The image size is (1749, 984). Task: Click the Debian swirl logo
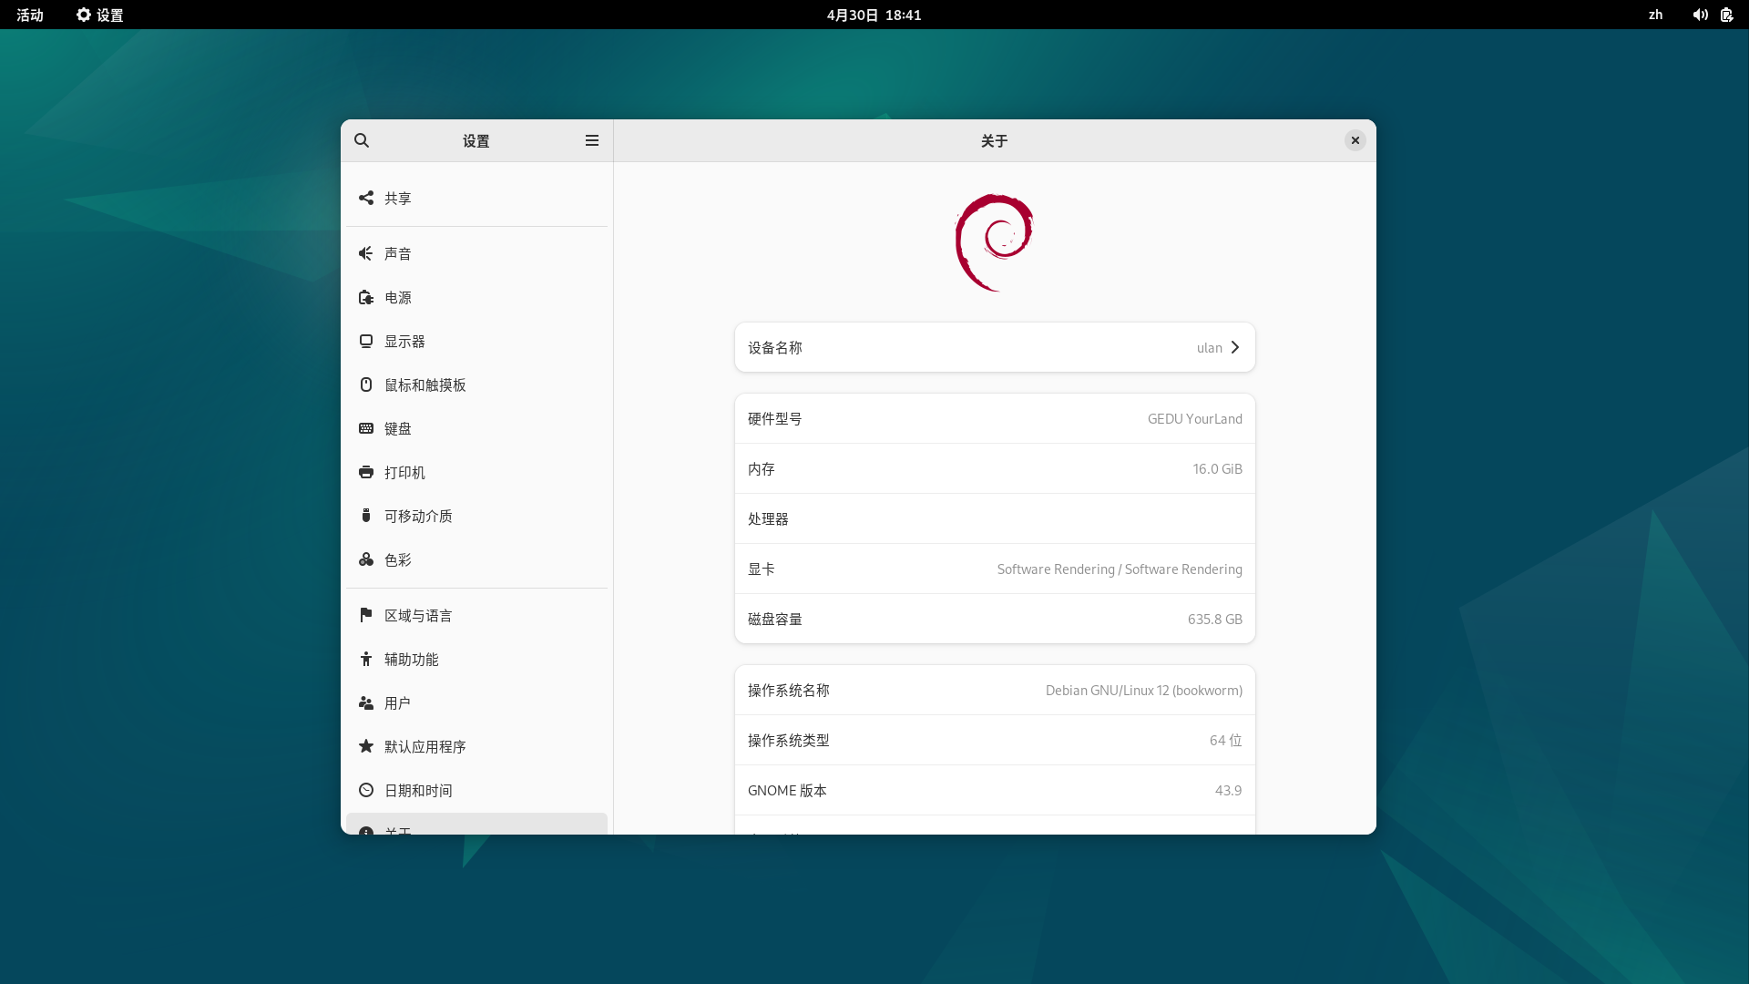(994, 242)
